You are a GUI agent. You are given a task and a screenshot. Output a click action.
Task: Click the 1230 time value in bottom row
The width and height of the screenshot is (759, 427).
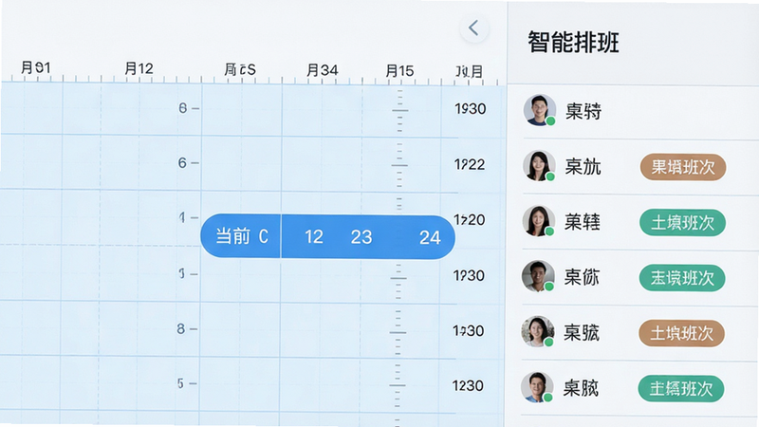click(x=468, y=385)
